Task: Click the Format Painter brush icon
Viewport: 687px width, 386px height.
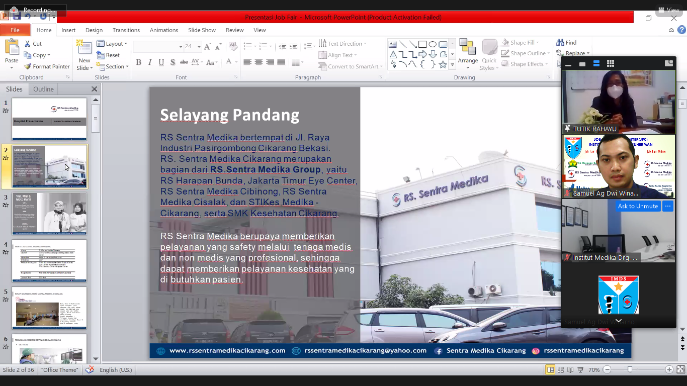Action: point(28,66)
